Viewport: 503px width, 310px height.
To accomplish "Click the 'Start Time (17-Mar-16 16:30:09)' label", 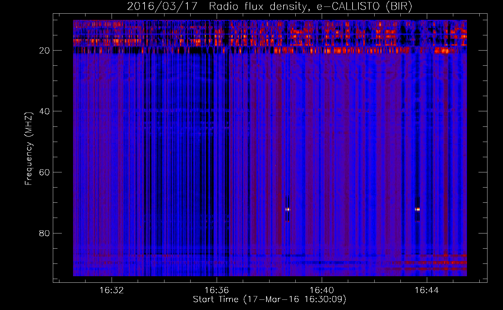I will [270, 299].
